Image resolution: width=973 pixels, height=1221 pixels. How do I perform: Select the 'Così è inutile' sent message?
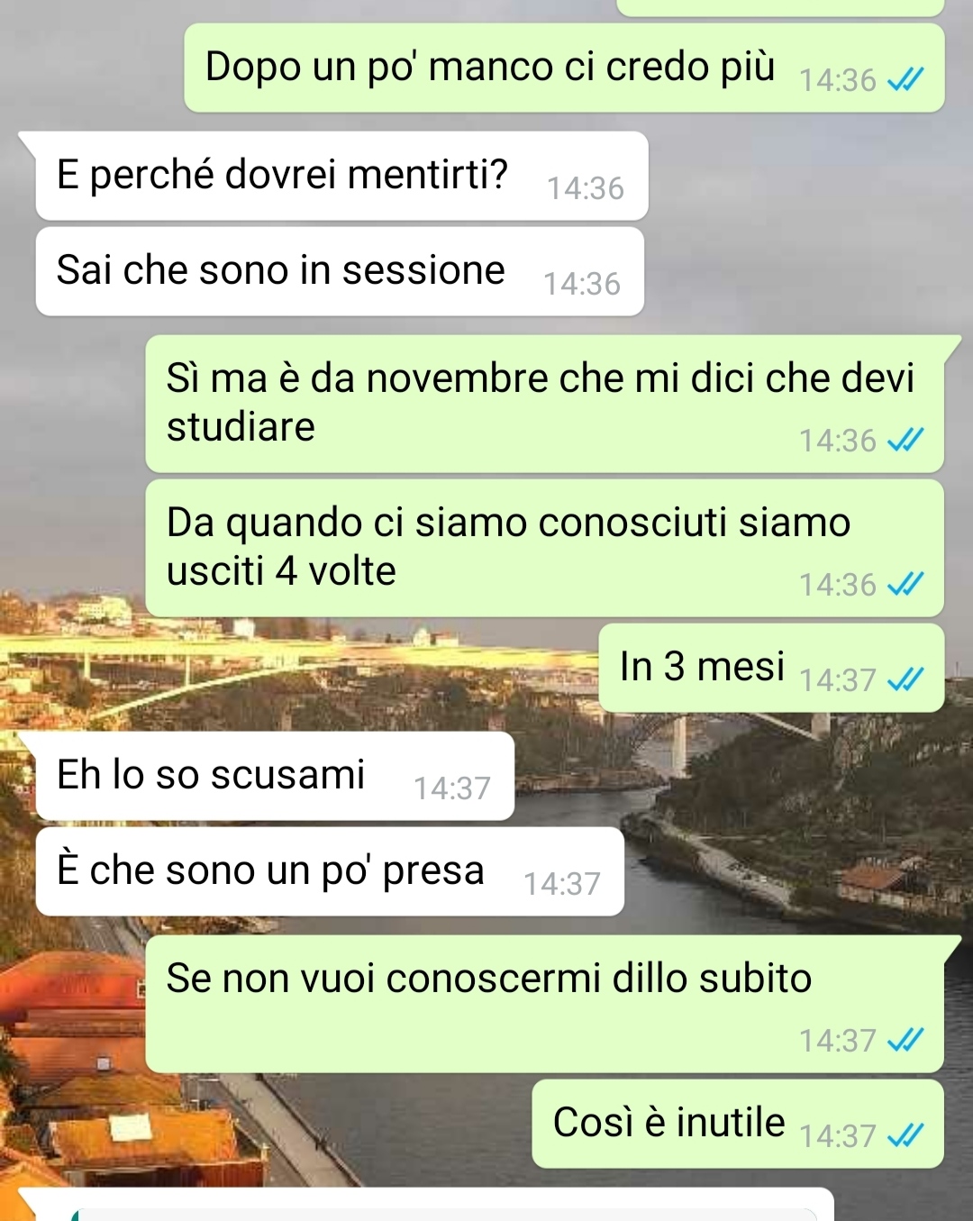click(738, 1124)
